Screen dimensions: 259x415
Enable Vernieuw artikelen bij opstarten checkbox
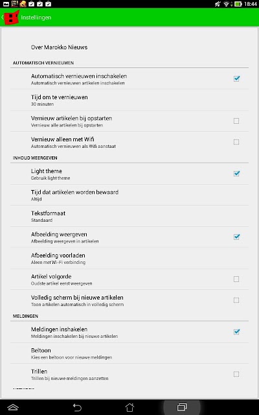(x=236, y=121)
